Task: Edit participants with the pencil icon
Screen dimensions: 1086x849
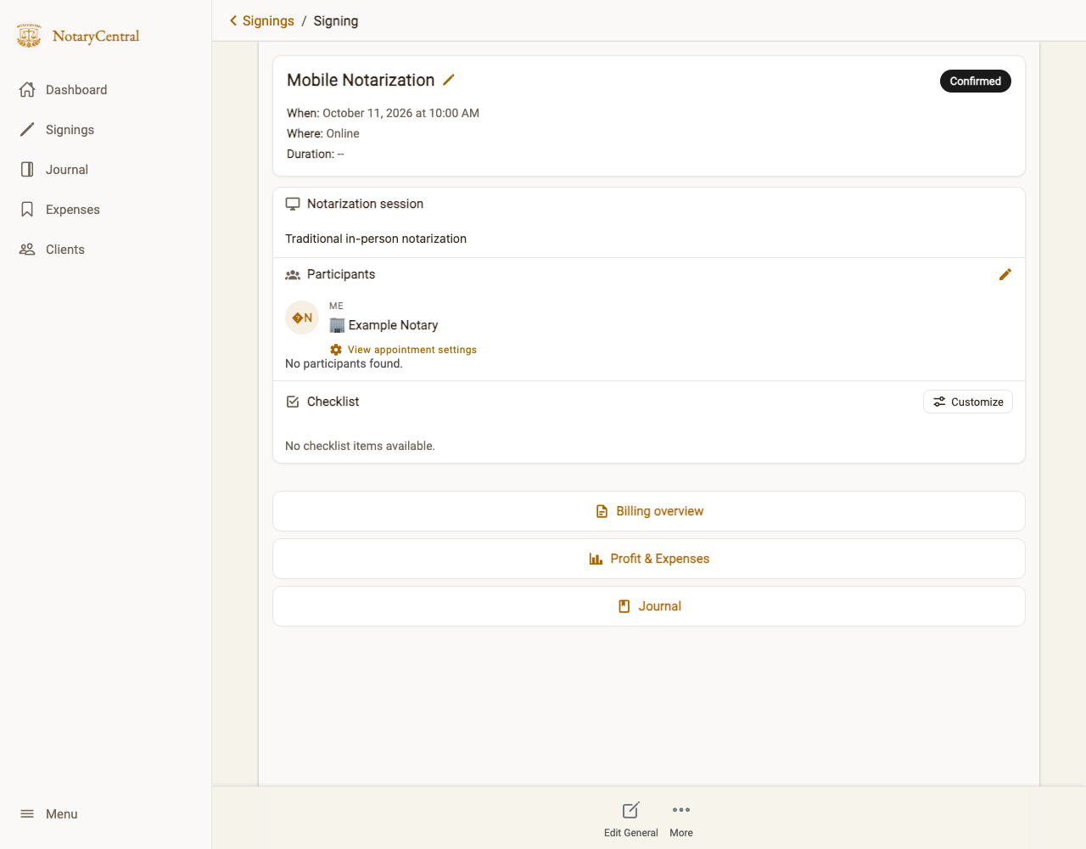Action: pyautogui.click(x=1005, y=274)
